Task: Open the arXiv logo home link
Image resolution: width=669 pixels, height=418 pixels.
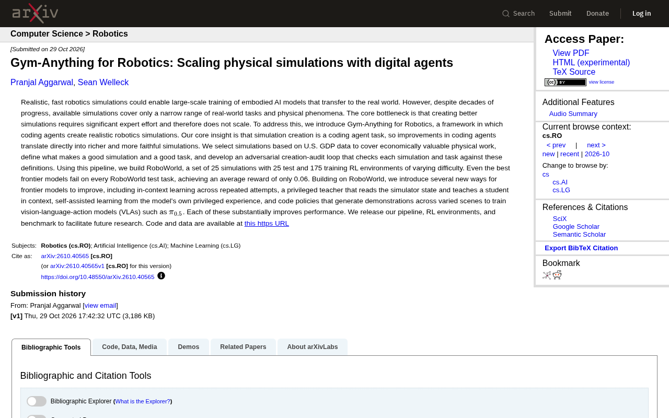Action: click(x=35, y=13)
